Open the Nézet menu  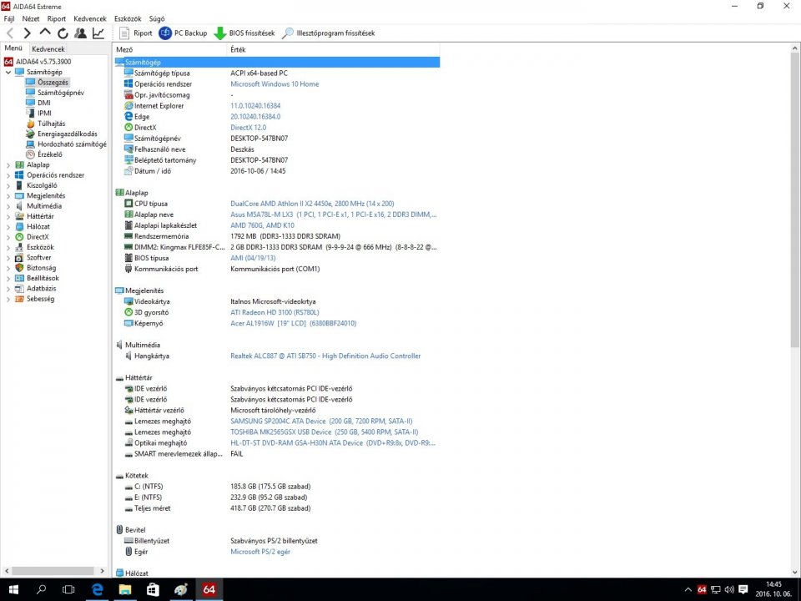[x=31, y=18]
